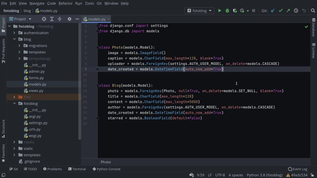Screen dimensions: 317x178
Task: Close the models.py editor tab
Action: pyautogui.click(x=108, y=19)
